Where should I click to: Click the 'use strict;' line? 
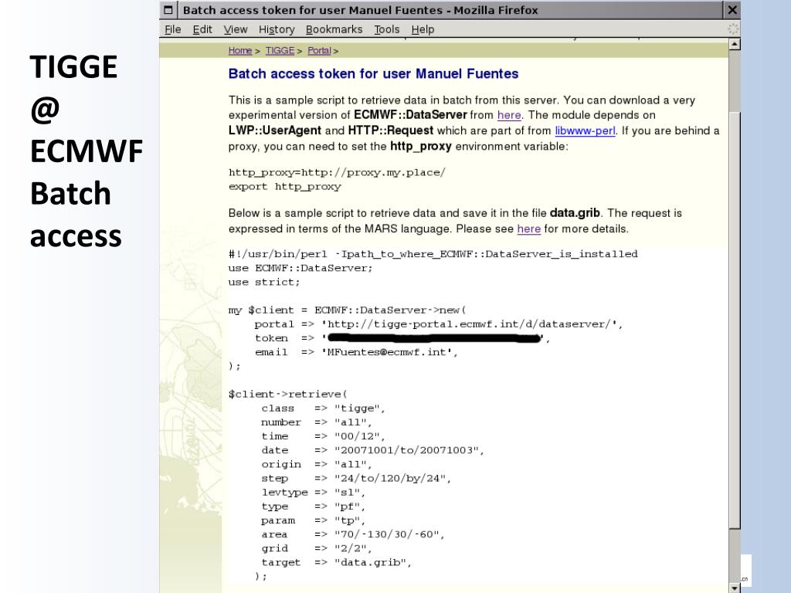[264, 283]
